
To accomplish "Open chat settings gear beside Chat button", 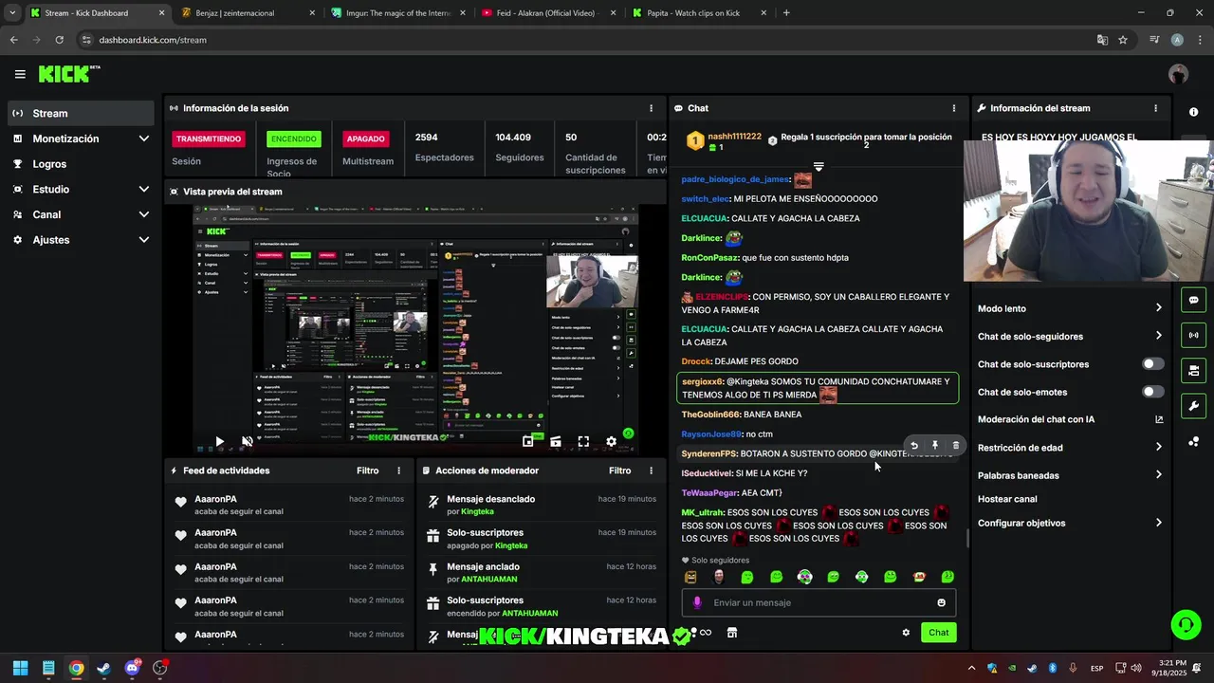I will [x=906, y=633].
